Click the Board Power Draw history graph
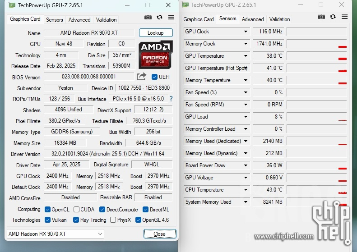This screenshot has height=252, width=357. pos(317,165)
